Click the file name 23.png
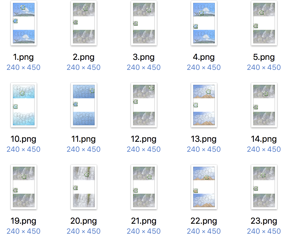This screenshot has width=291, height=240. click(264, 221)
